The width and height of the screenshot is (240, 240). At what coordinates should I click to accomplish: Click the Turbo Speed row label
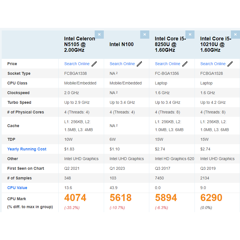tap(19, 102)
